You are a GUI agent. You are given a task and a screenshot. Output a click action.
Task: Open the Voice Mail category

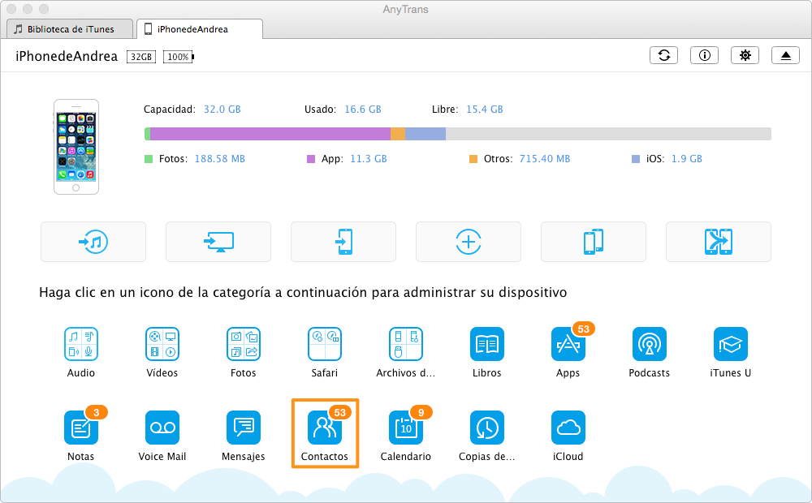click(x=162, y=428)
